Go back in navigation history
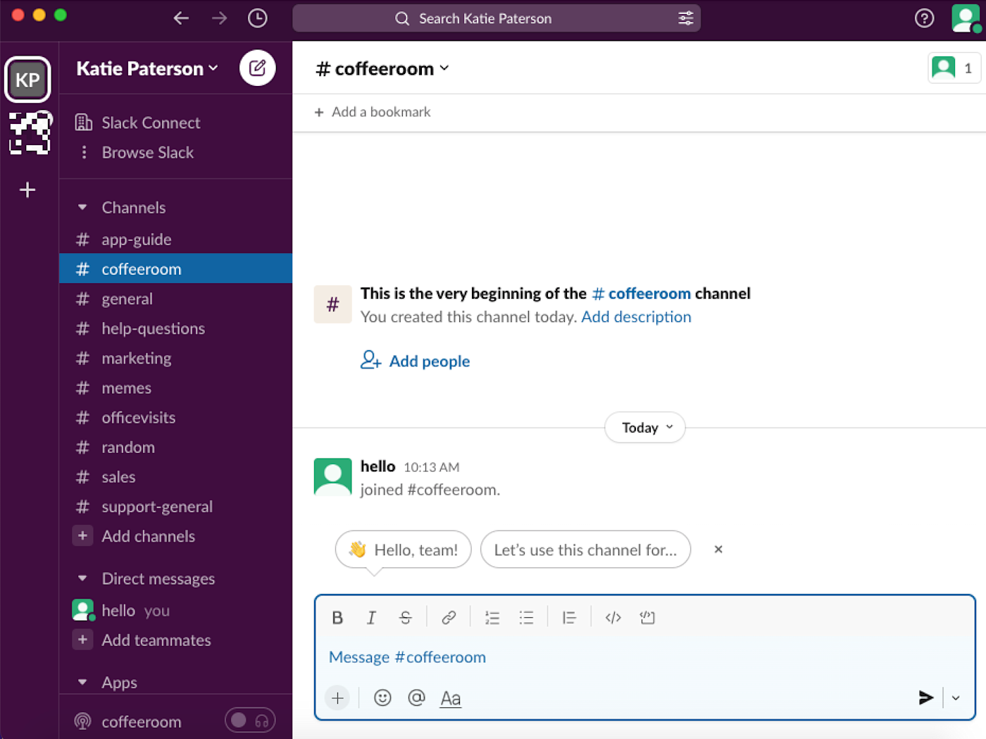 click(181, 18)
